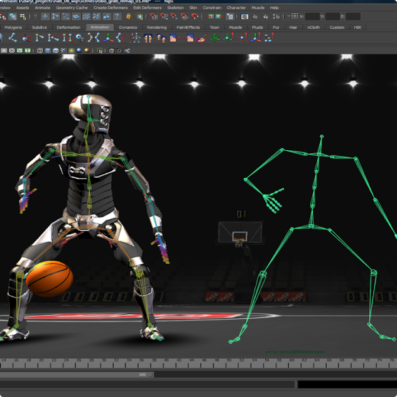Open the HIK shelf tab
Viewport: 397px width, 397px height.
[x=357, y=28]
